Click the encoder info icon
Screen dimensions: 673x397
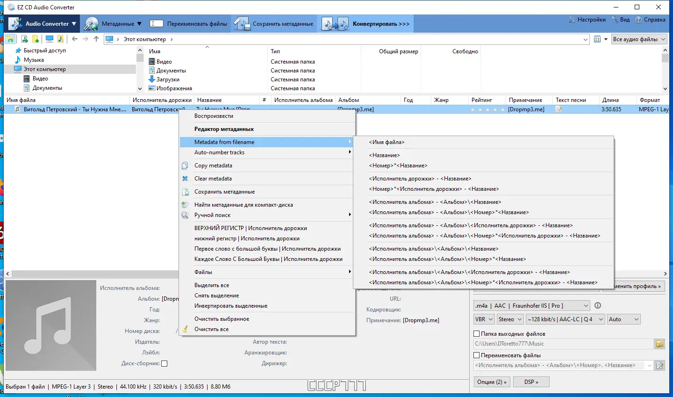pyautogui.click(x=598, y=305)
